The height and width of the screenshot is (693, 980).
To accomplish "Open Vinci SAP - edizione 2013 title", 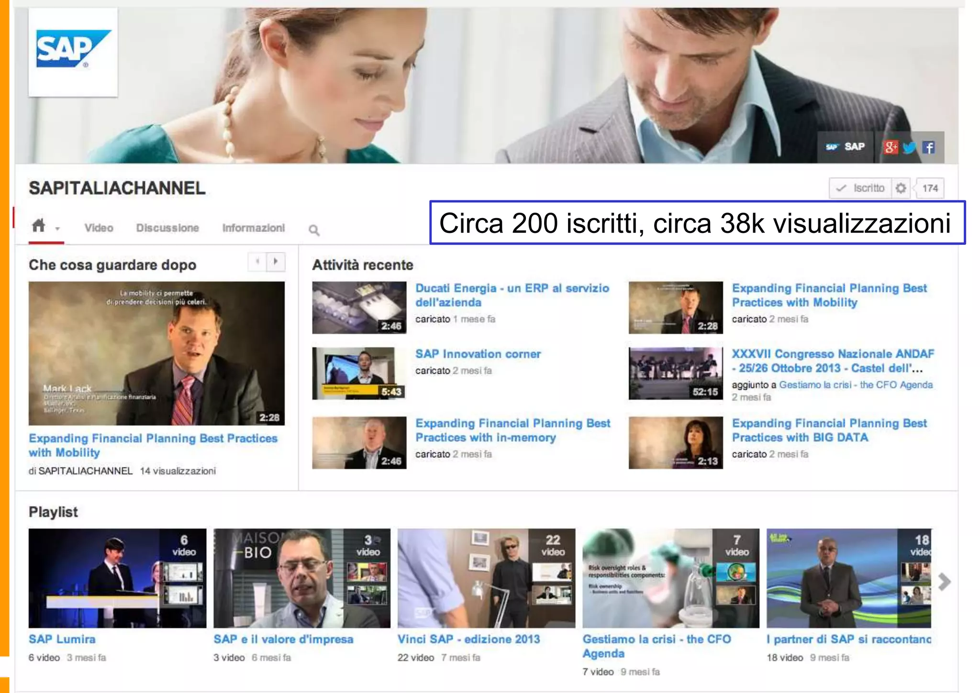I will coord(468,639).
